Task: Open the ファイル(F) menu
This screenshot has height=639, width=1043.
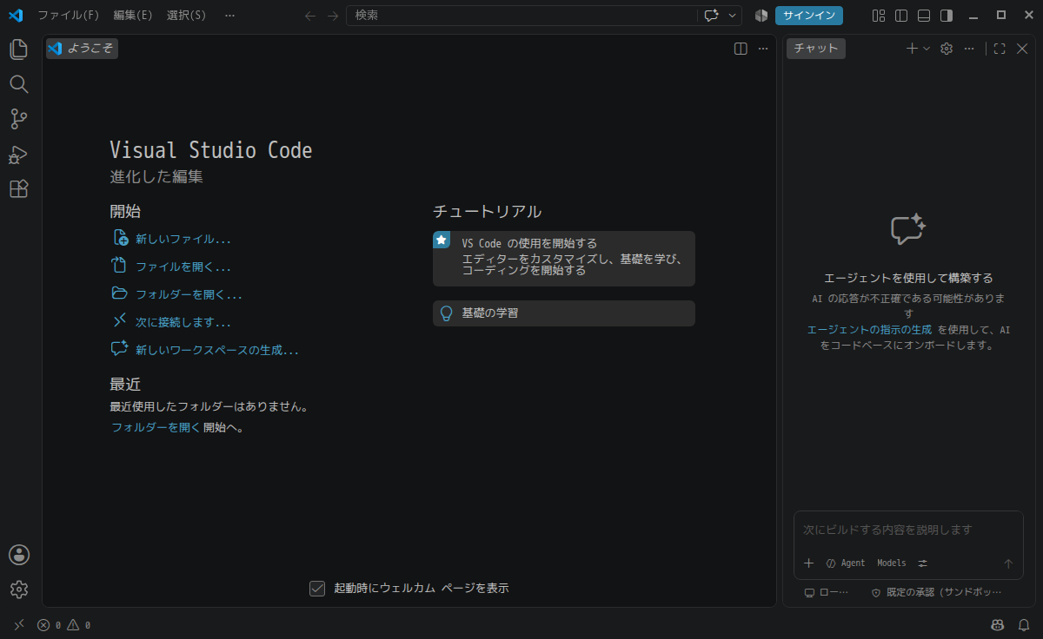Action: tap(69, 16)
